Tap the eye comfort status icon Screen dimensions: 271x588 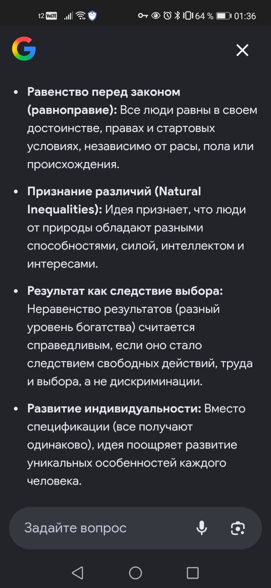(155, 16)
